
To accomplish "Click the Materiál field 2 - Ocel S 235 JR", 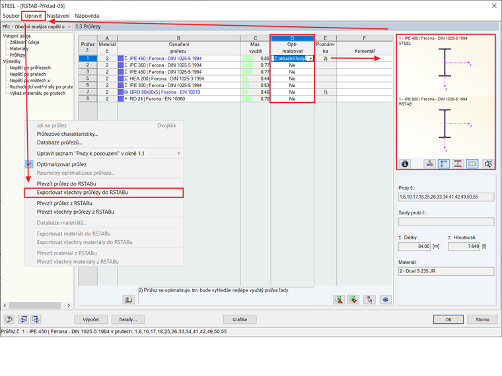I will [x=446, y=271].
